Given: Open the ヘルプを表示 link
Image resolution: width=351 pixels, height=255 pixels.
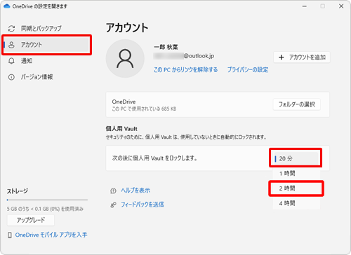Looking at the screenshot, I should 135,191.
